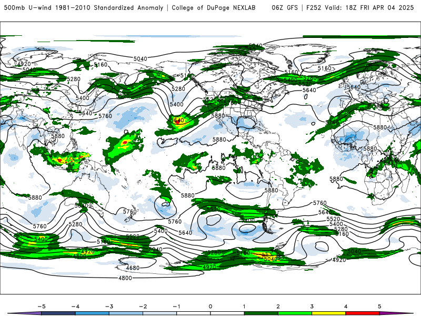Click the '-5' colorbar scale label
Image resolution: width=421 pixels, height=316 pixels.
click(x=42, y=307)
